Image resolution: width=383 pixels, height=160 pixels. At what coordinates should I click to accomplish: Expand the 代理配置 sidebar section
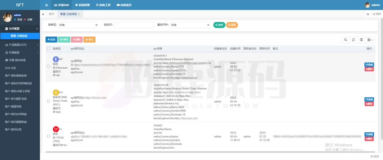pyautogui.click(x=20, y=52)
